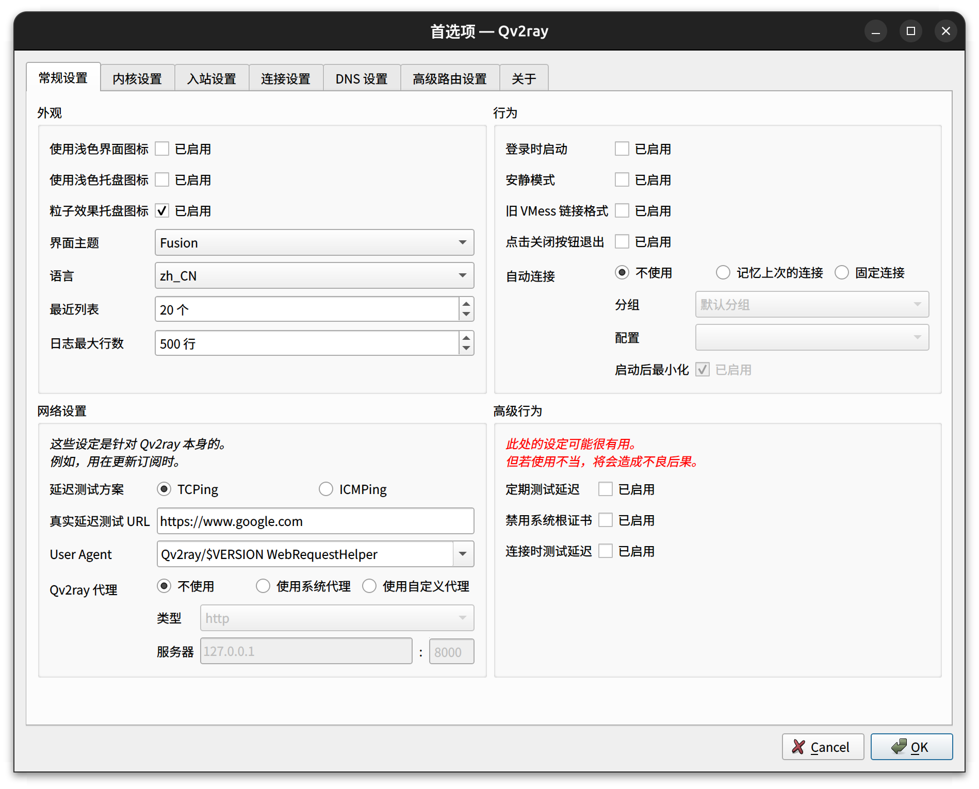Click the Cancel button

click(823, 747)
